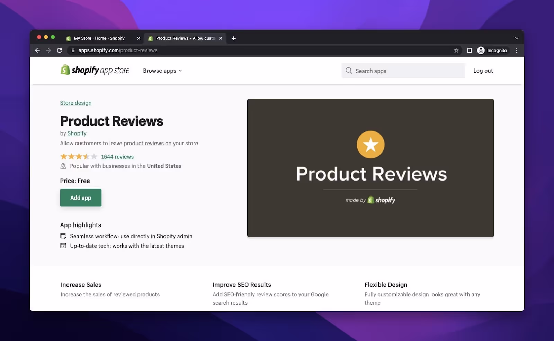Click the Search apps field
Viewport: 554px width, 341px height.
[x=403, y=71]
